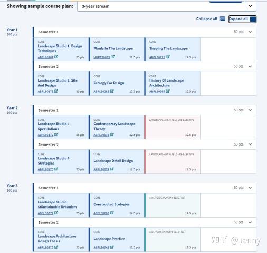Select Year 3 Semester 2 Multidisciplinary Elective card

[173, 239]
